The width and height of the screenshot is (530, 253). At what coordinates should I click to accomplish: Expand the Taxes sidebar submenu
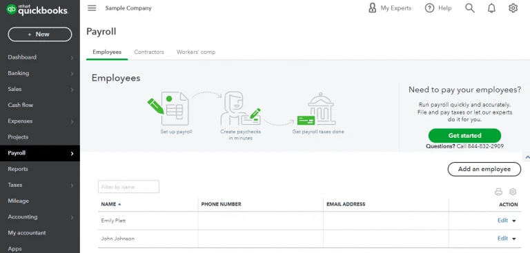[72, 185]
